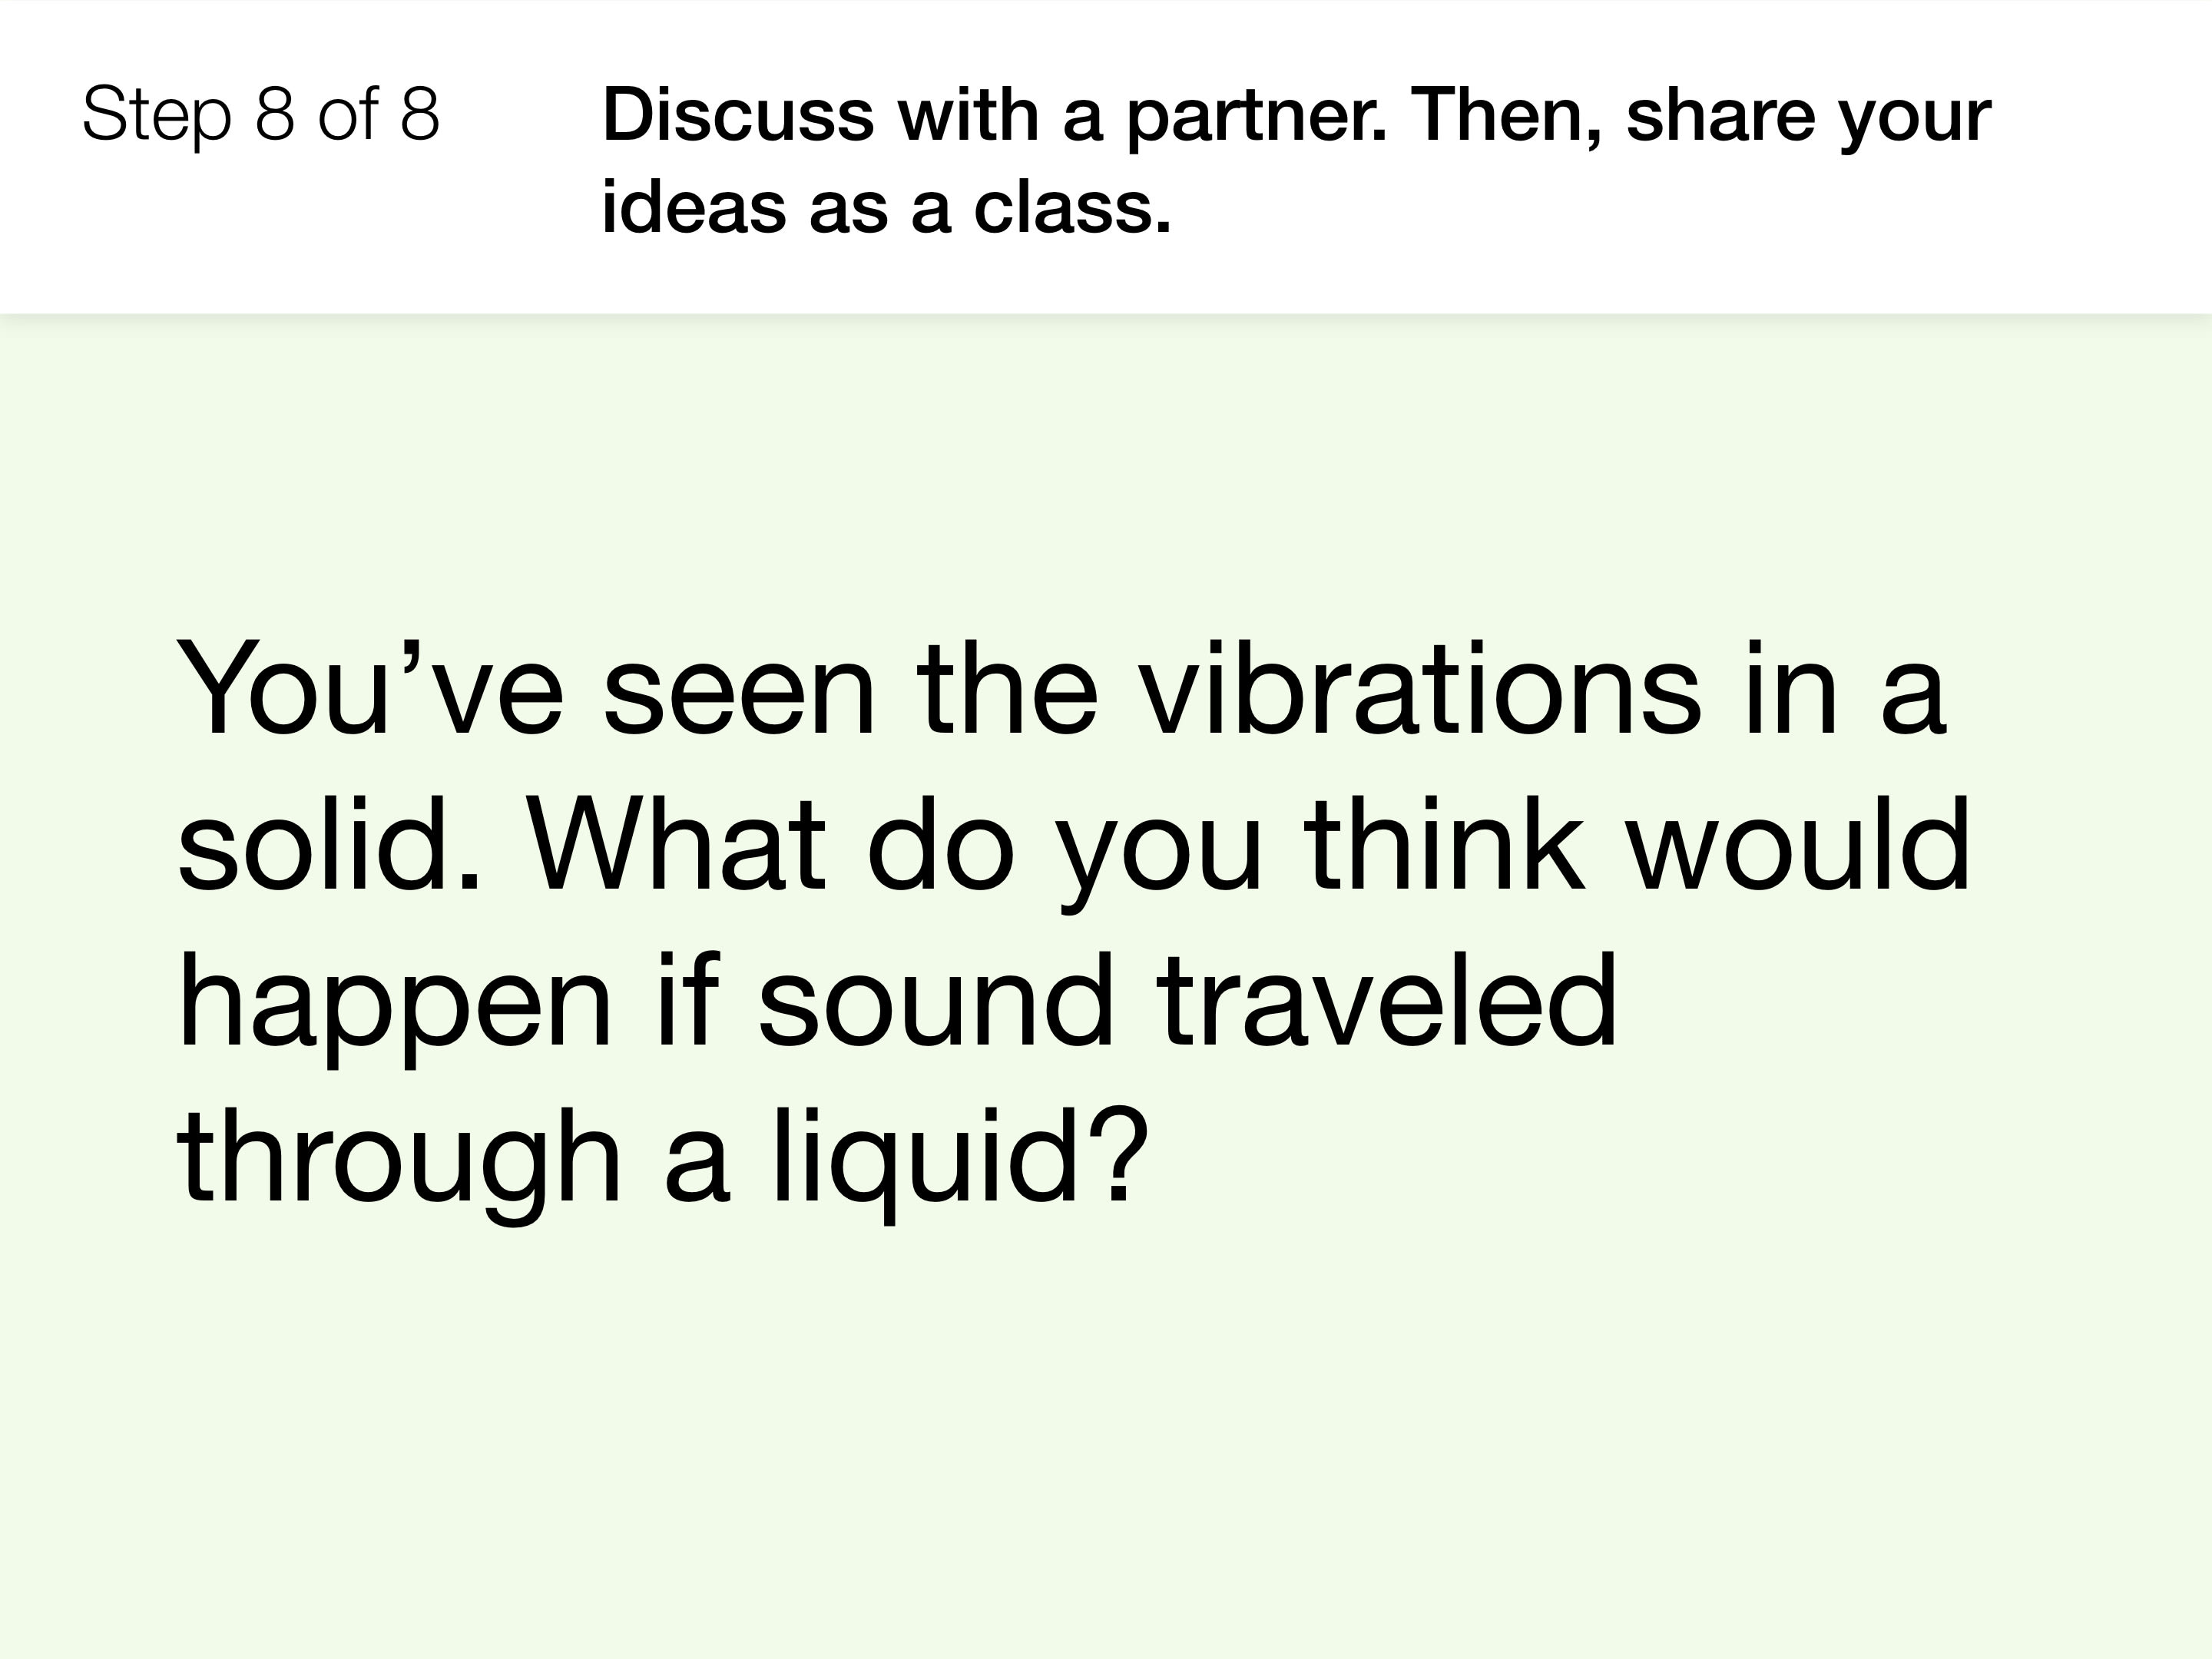
Task: Click the word "think" in the question
Action: click(x=1445, y=844)
